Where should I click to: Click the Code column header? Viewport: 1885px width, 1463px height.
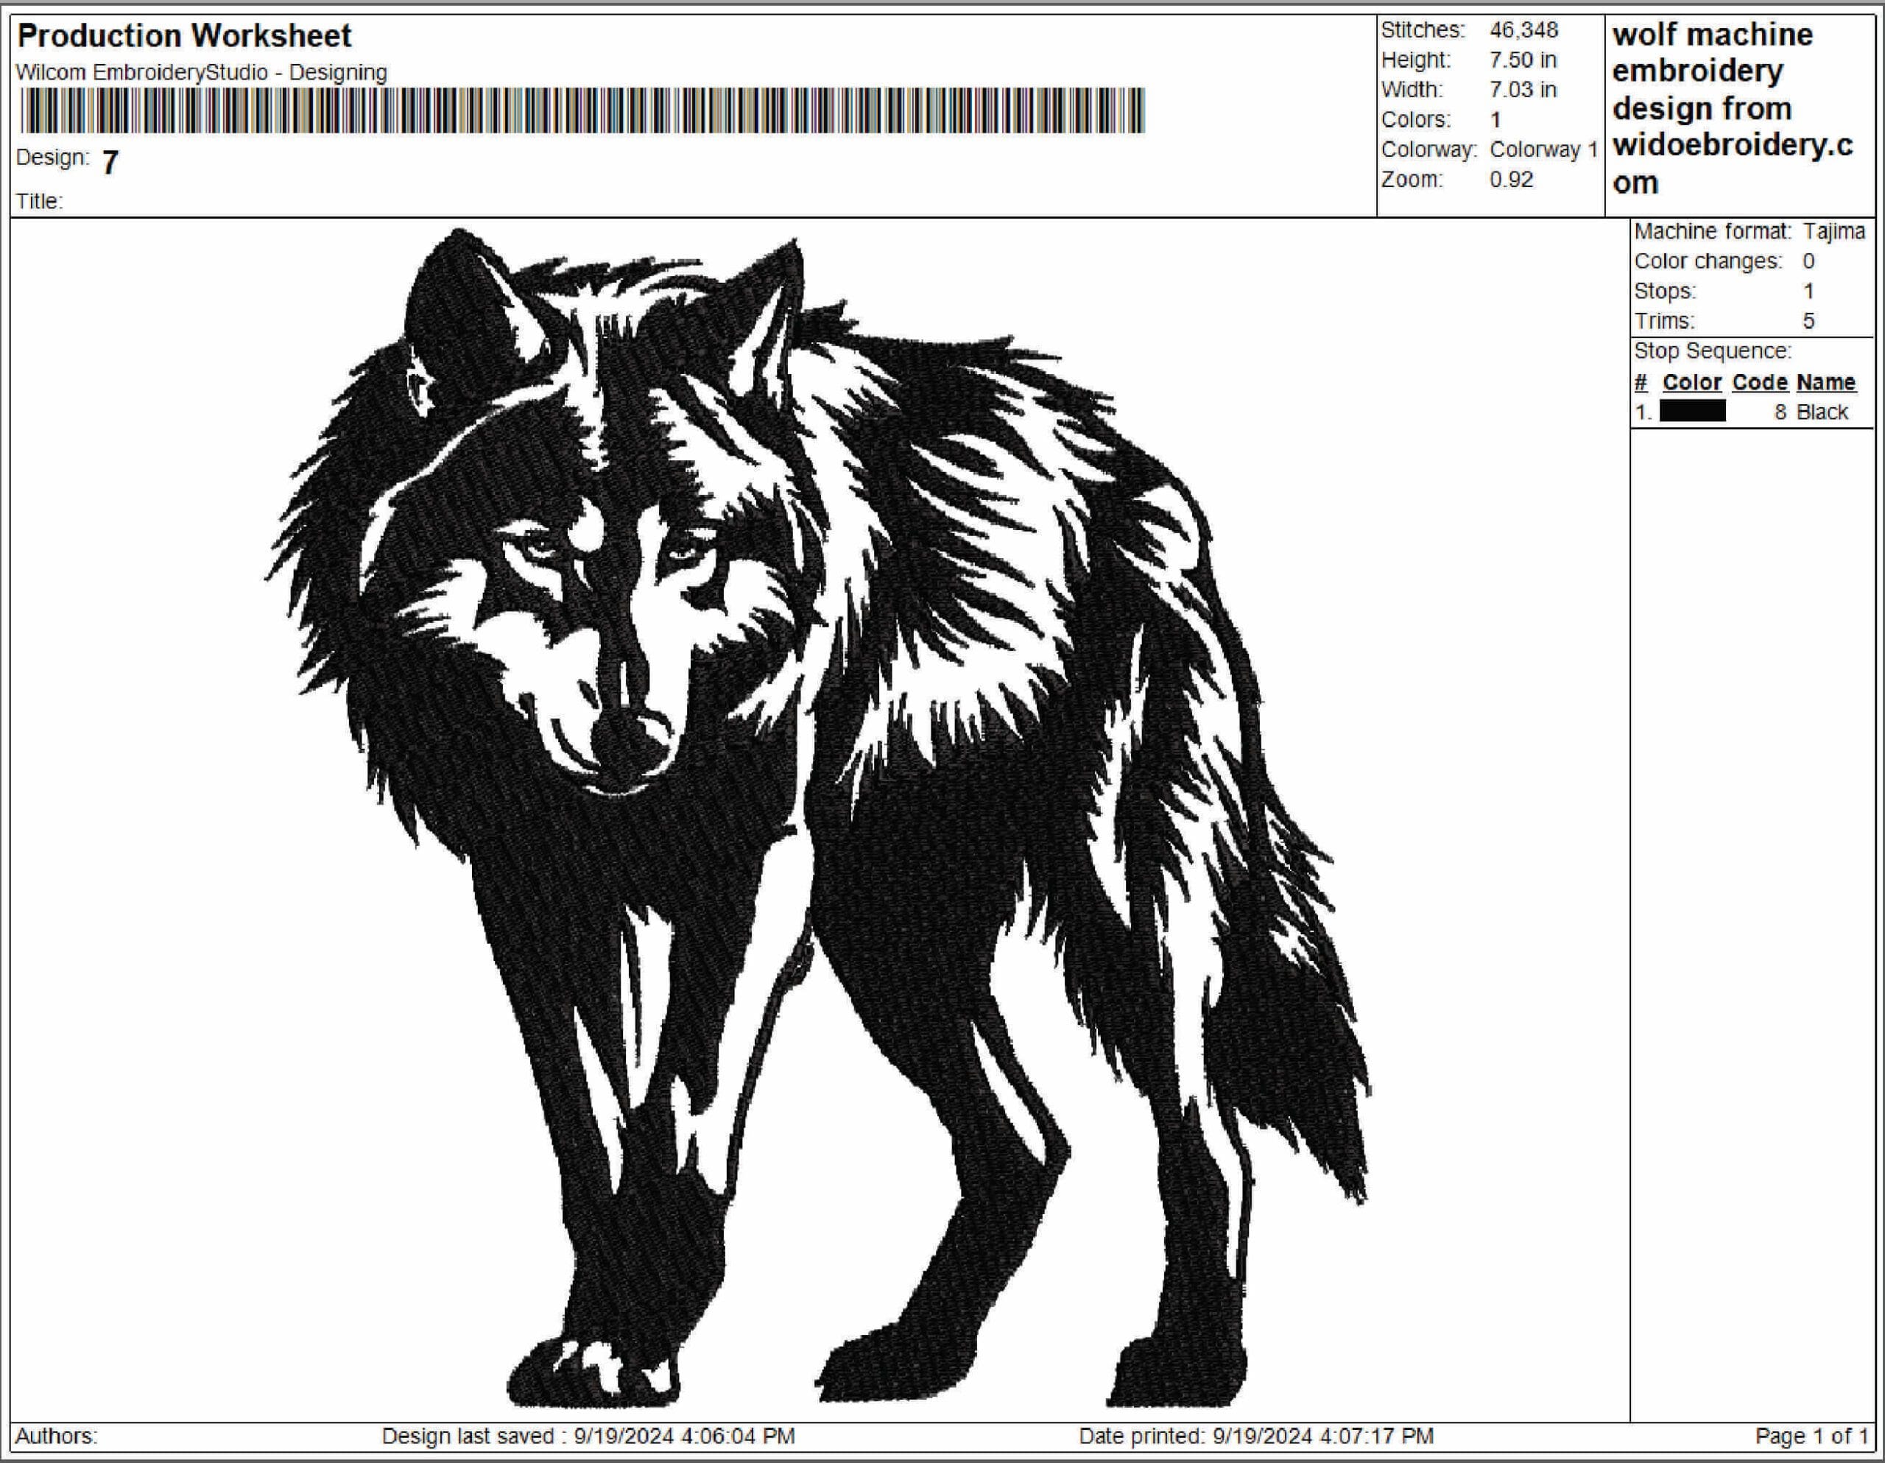pos(1759,382)
